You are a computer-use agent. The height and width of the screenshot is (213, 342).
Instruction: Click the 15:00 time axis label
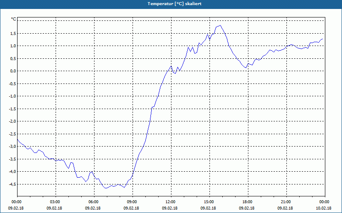tap(208, 202)
